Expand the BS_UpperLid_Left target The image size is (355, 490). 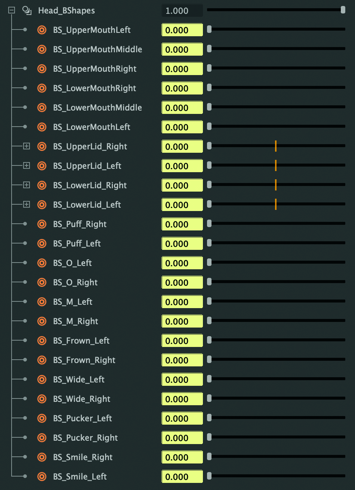[26, 166]
